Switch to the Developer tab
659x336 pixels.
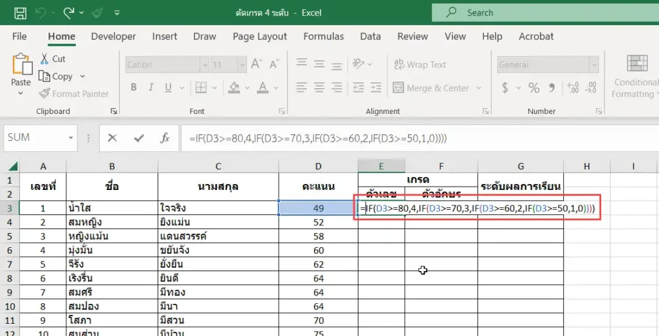pyautogui.click(x=113, y=37)
